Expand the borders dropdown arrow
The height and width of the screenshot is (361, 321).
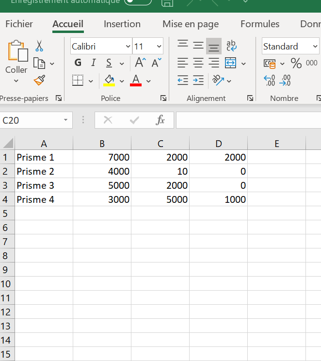pyautogui.click(x=91, y=81)
